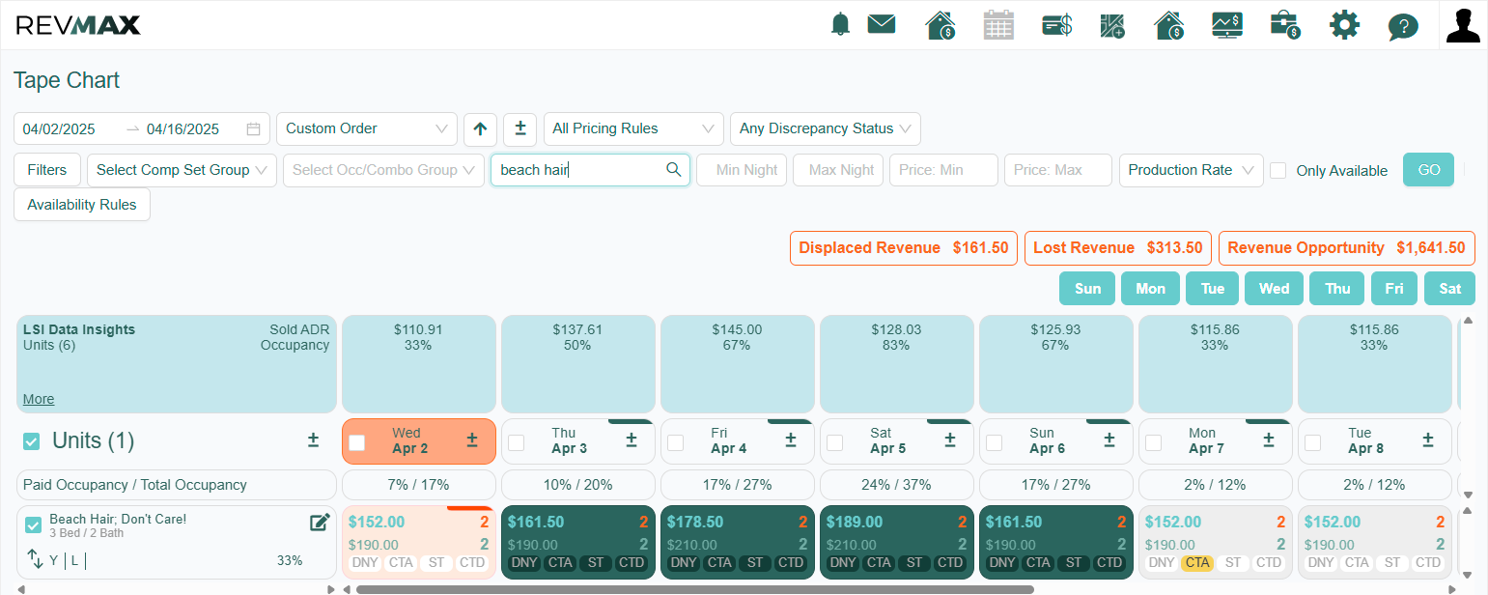Click plus-minus icon on Sun Apr 6
Viewport: 1488px width, 595px height.
pyautogui.click(x=1109, y=440)
